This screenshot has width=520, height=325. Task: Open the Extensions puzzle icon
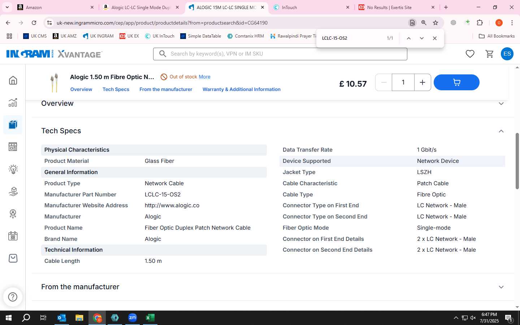pyautogui.click(x=480, y=23)
